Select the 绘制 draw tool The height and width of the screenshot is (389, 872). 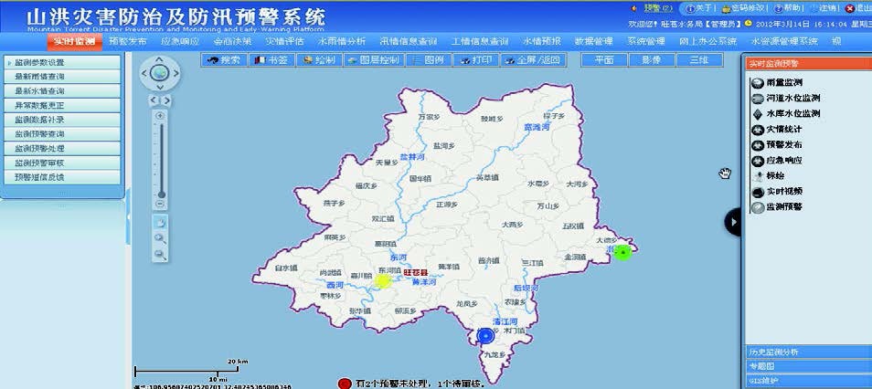click(x=319, y=60)
